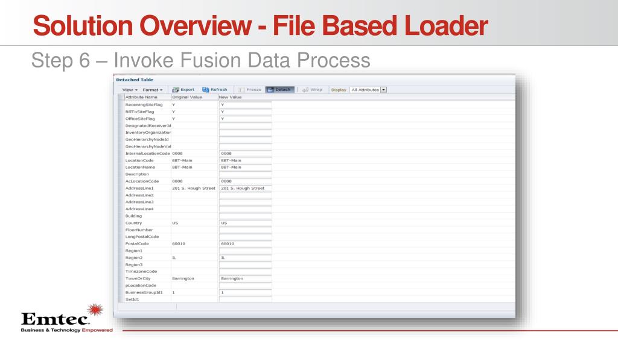Screen dimensions: 618x347
Task: Click empty New Value field for Building
Action: 245,216
